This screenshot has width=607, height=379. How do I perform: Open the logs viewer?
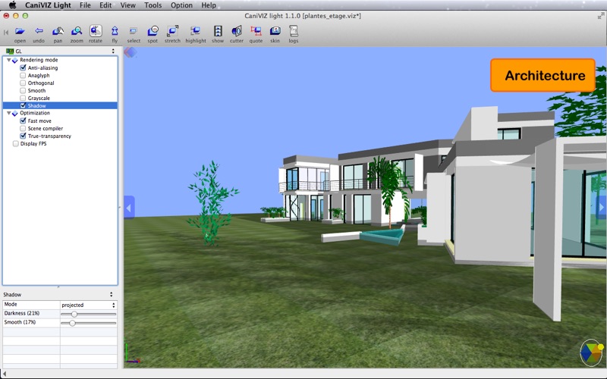[294, 31]
